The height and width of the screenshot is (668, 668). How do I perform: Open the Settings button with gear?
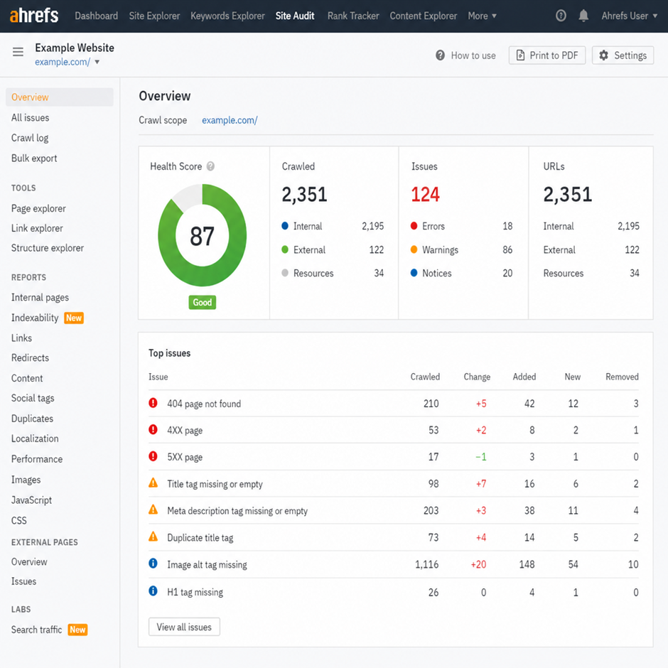(623, 55)
